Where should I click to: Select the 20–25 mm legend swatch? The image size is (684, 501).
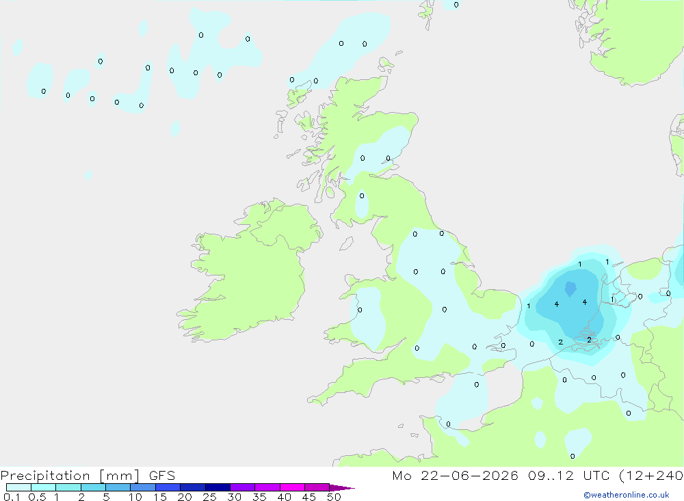(192, 487)
